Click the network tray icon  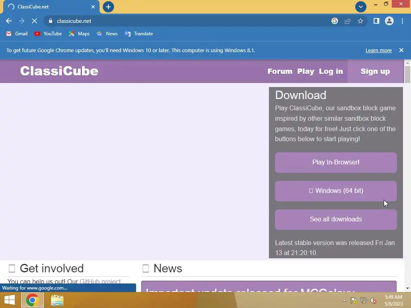point(364,300)
